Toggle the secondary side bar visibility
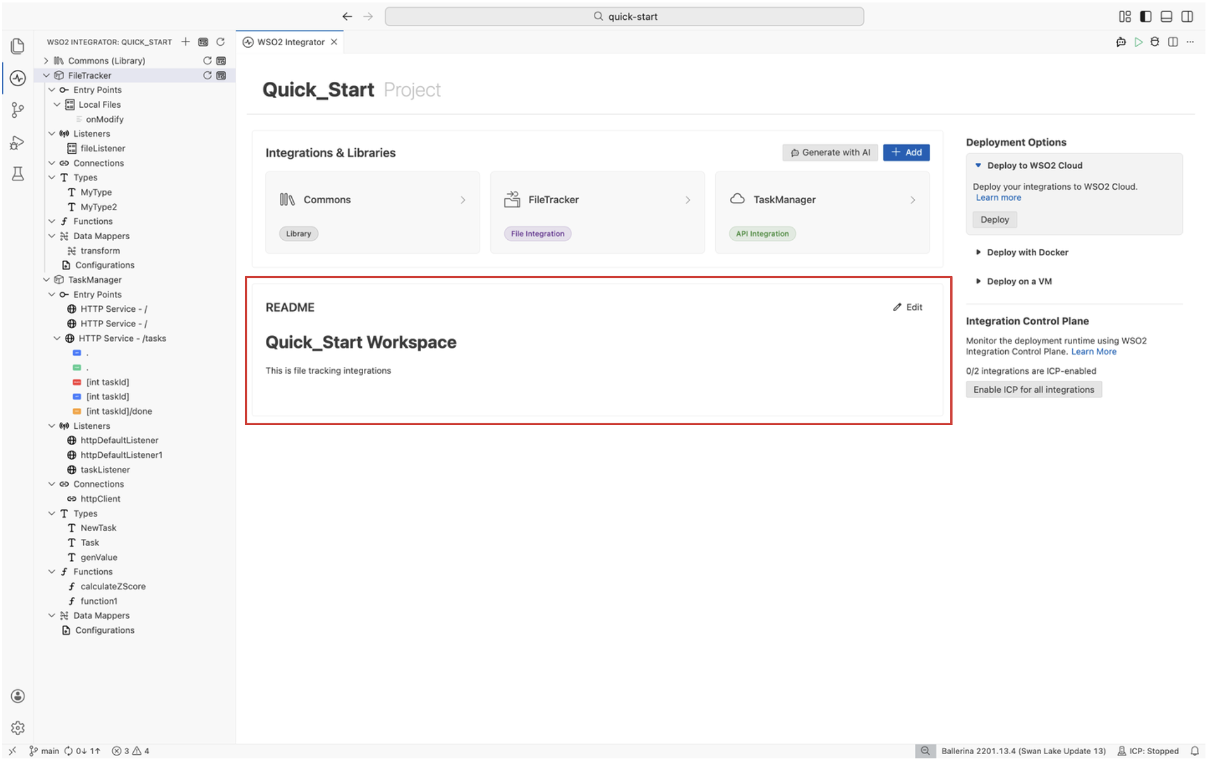Image resolution: width=1206 pixels, height=761 pixels. pos(1187,17)
